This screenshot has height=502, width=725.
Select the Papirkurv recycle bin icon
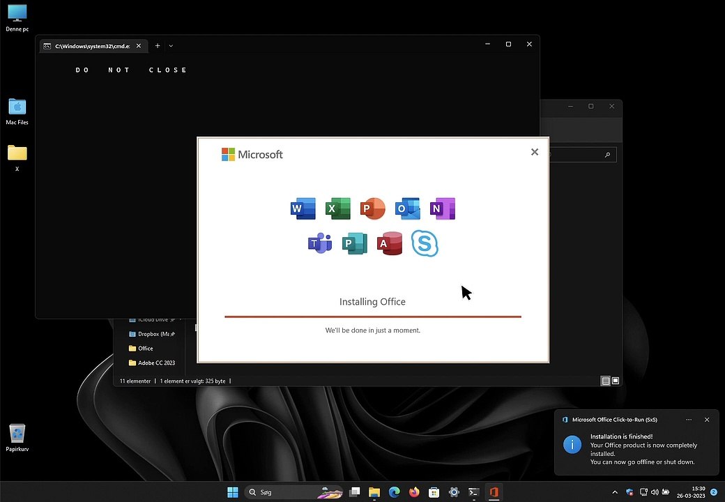click(x=17, y=438)
